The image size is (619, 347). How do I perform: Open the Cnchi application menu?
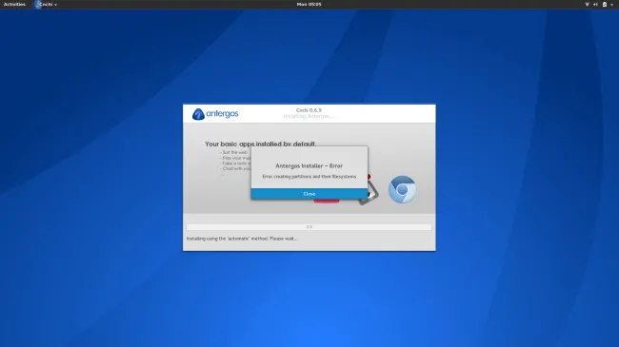click(46, 5)
